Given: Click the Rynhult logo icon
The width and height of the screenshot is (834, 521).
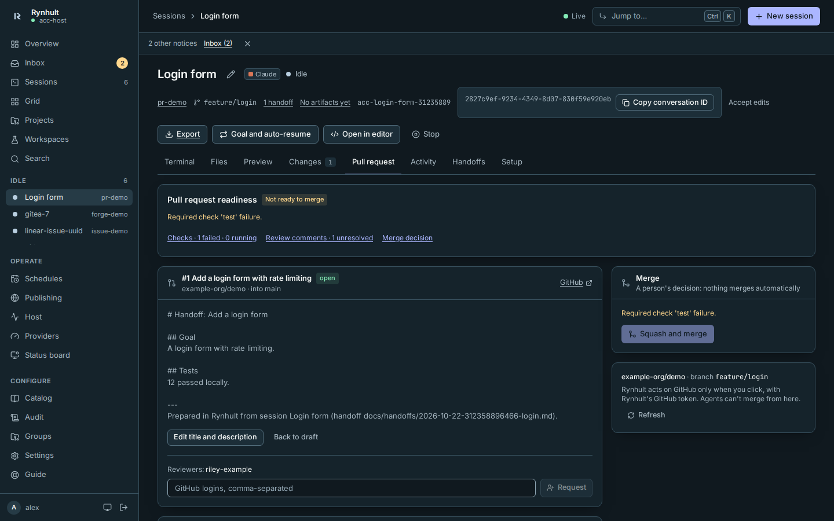Looking at the screenshot, I should coord(17,16).
